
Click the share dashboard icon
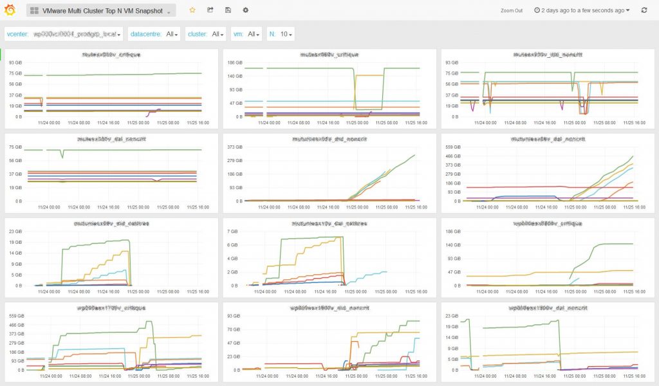(x=210, y=10)
